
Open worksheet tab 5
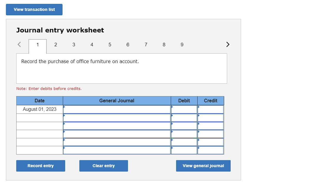pos(110,45)
